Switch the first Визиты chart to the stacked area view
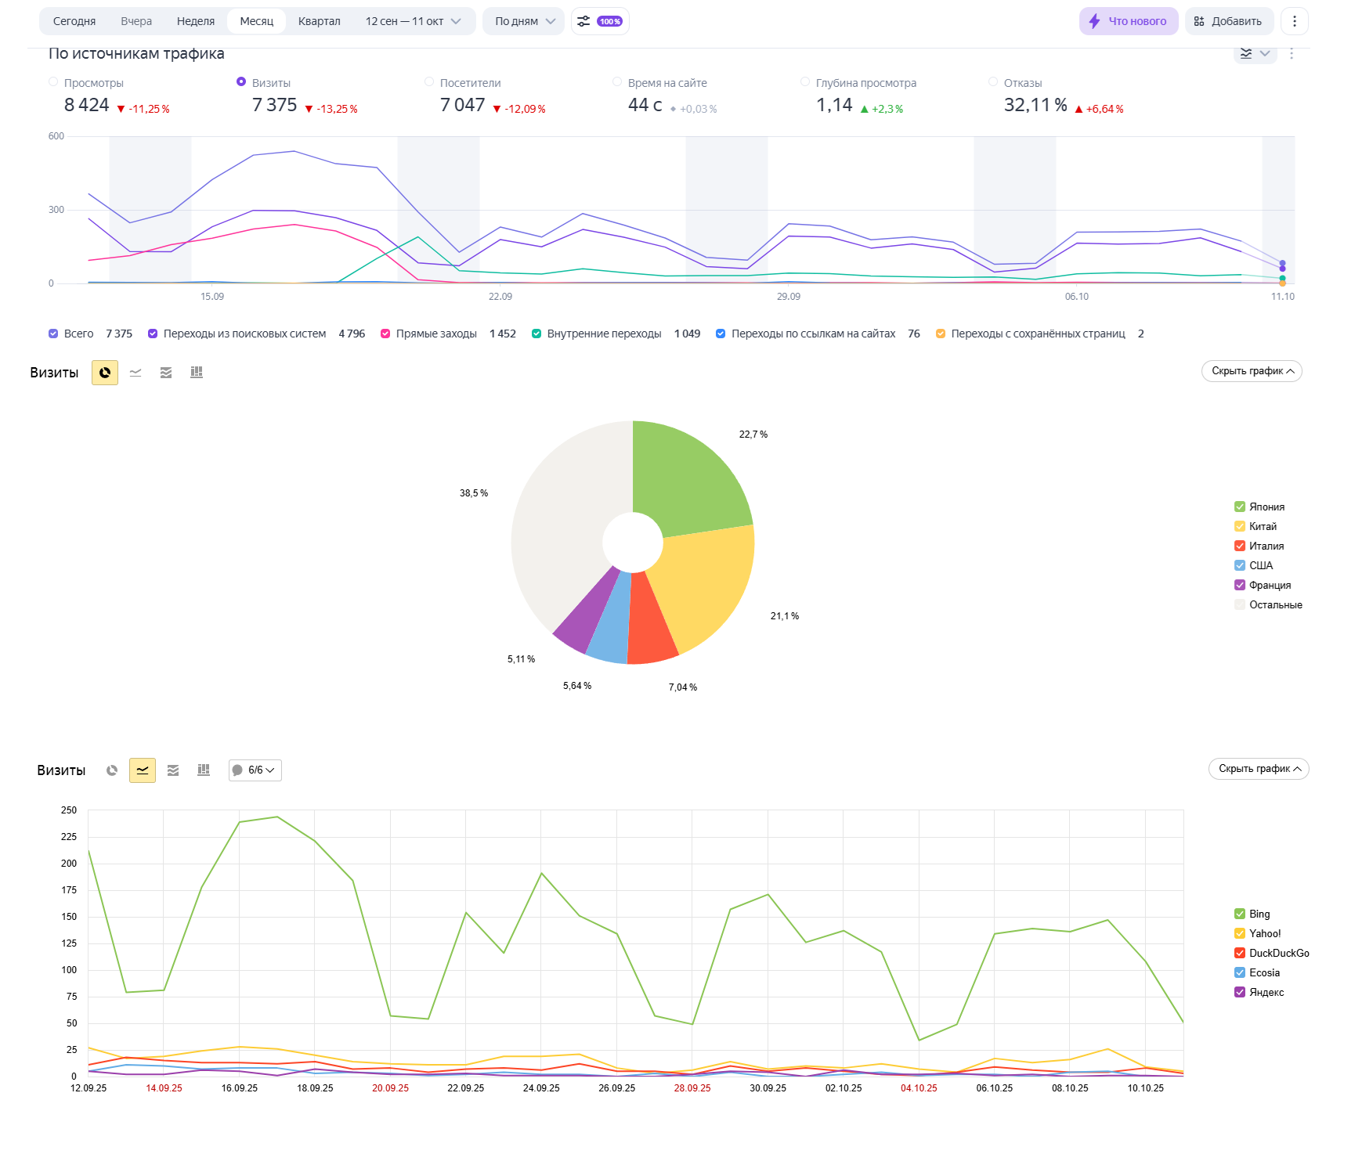 coord(166,373)
